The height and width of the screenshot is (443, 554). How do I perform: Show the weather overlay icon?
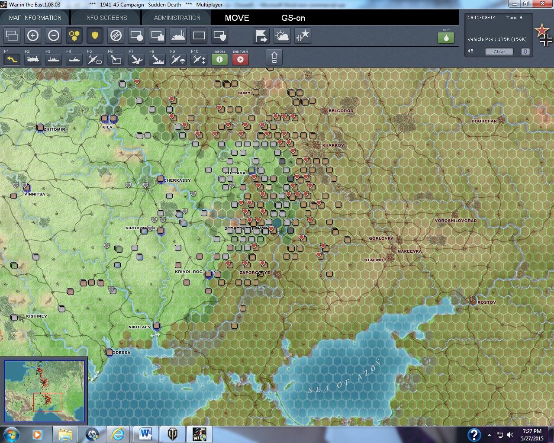[282, 35]
